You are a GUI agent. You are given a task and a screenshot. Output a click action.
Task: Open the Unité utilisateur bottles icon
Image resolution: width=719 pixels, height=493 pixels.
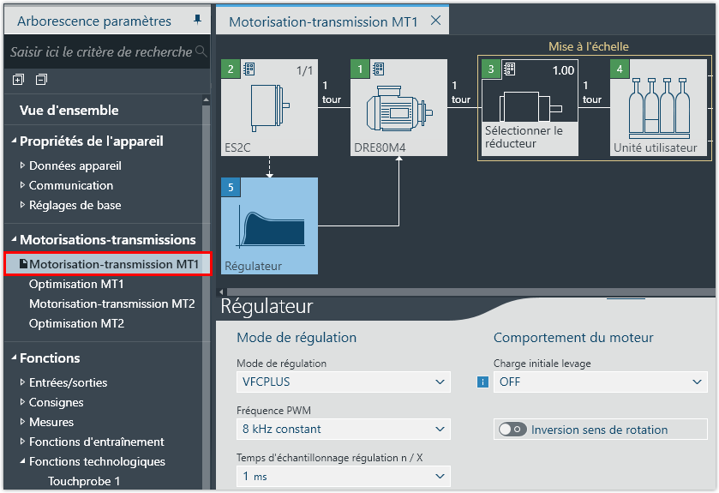tap(658, 107)
